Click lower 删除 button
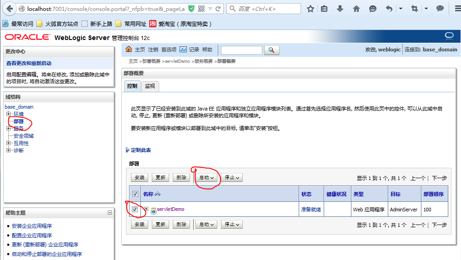Image resolution: width=461 pixels, height=260 pixels. 181,225
